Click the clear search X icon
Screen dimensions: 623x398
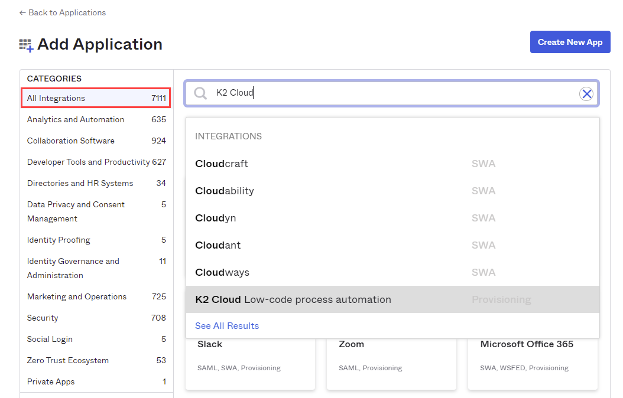[586, 93]
